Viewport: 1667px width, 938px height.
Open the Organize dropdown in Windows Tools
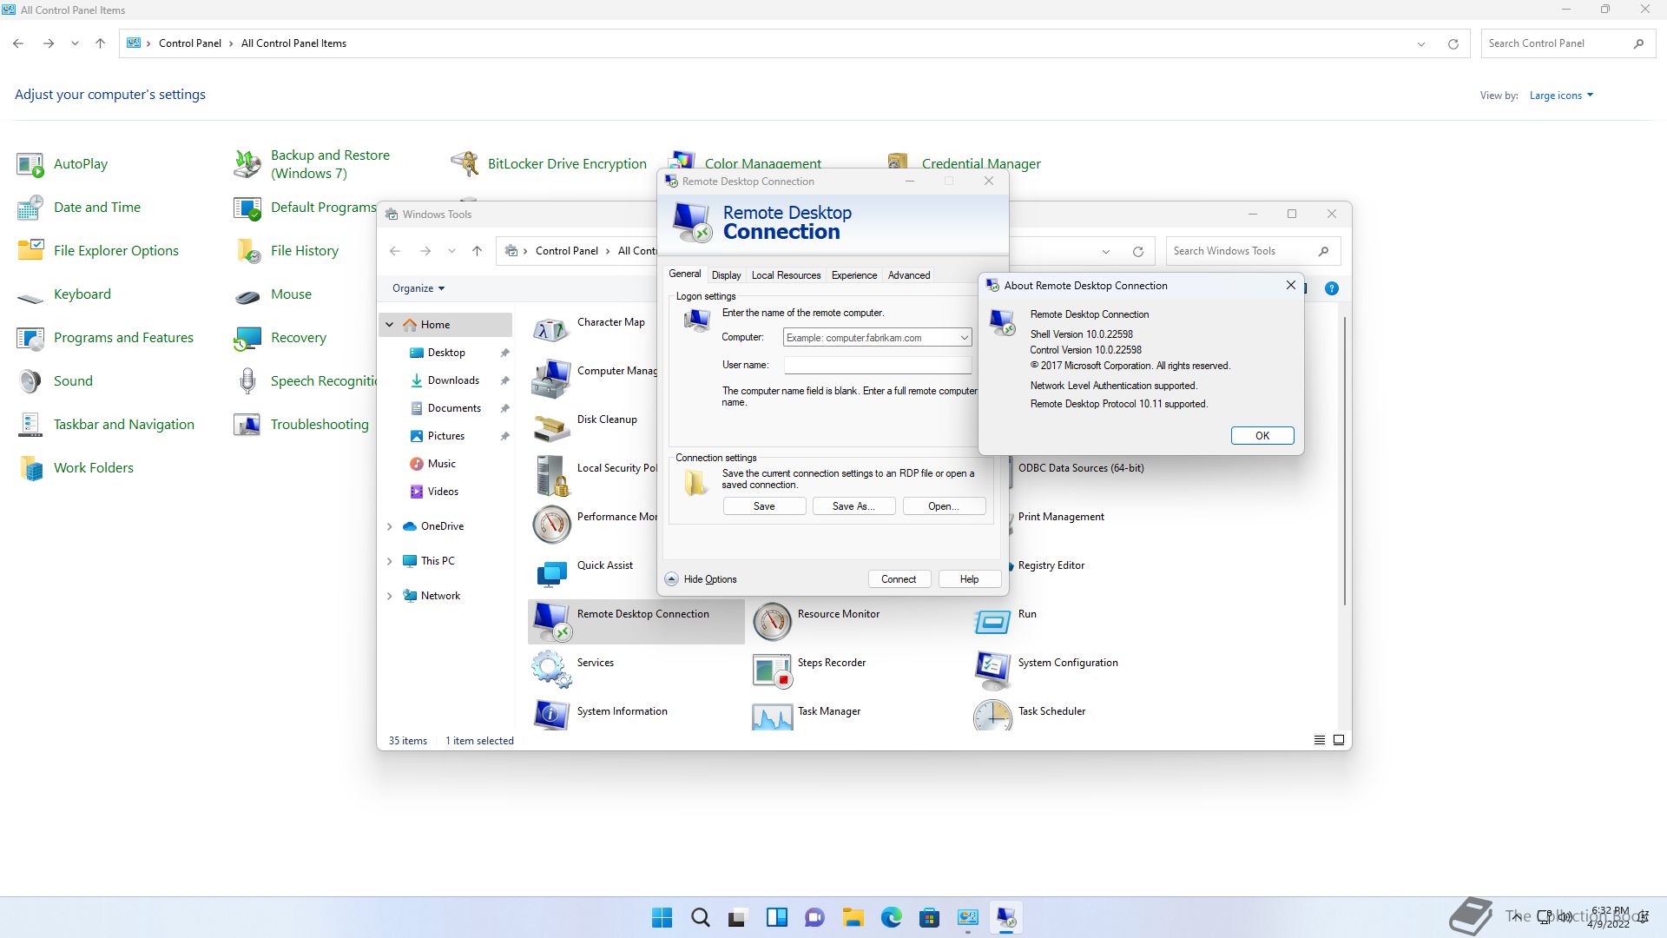coord(418,288)
